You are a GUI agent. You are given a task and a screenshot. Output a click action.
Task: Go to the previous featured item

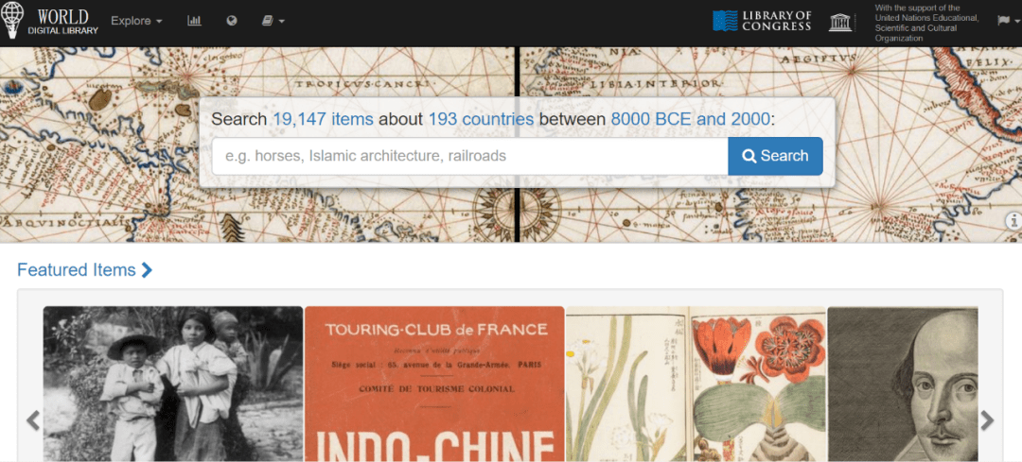[32, 420]
